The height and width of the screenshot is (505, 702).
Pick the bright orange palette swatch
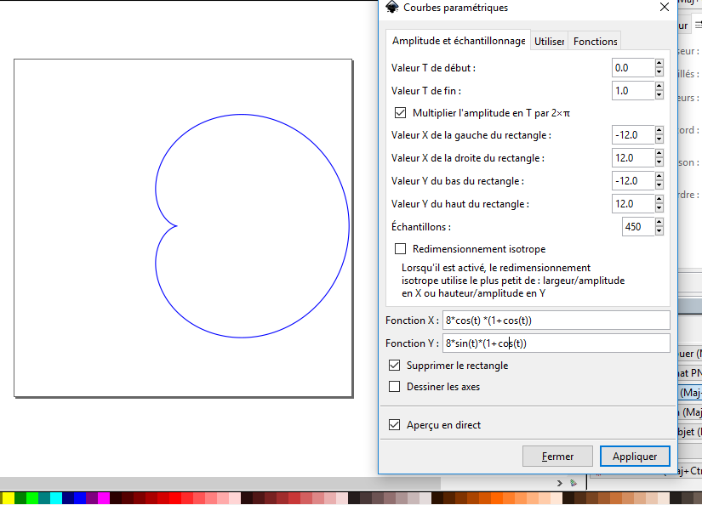tap(498, 498)
